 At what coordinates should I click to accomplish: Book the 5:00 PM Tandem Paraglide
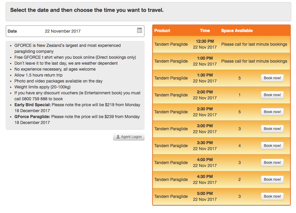pyautogui.click(x=272, y=196)
